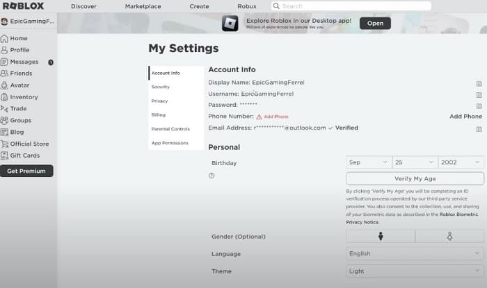
Task: Click the Messages unread count badge
Action: (x=51, y=62)
